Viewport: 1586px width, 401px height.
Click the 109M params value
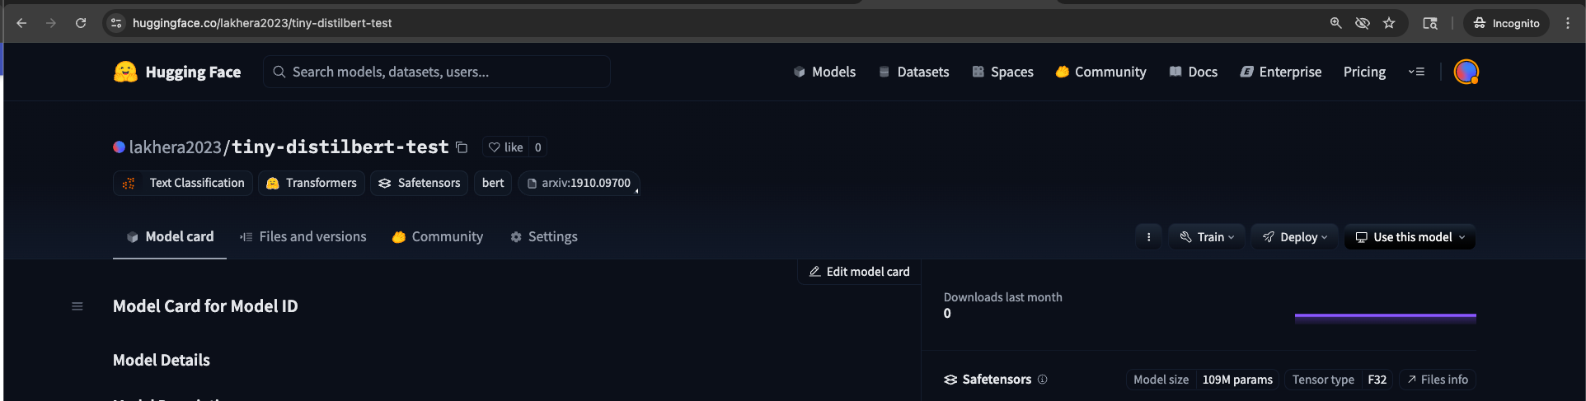pos(1237,380)
